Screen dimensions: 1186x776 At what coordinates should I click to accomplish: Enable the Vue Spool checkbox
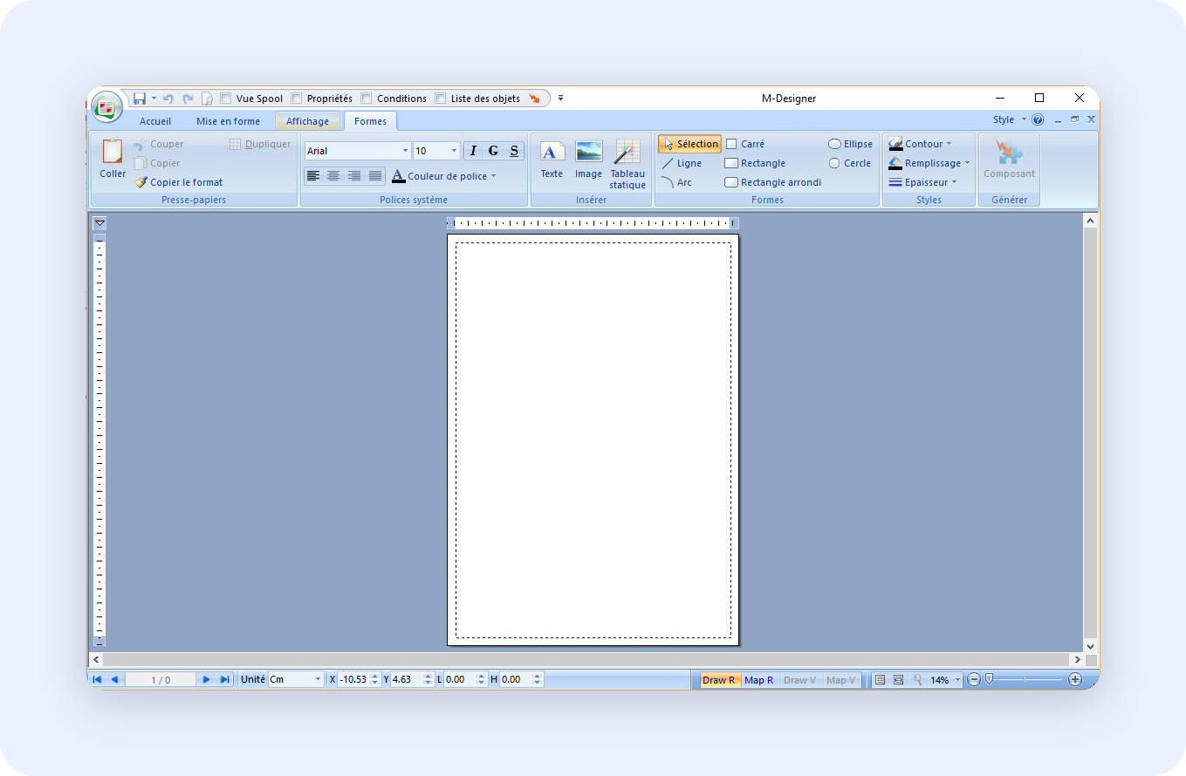[226, 99]
